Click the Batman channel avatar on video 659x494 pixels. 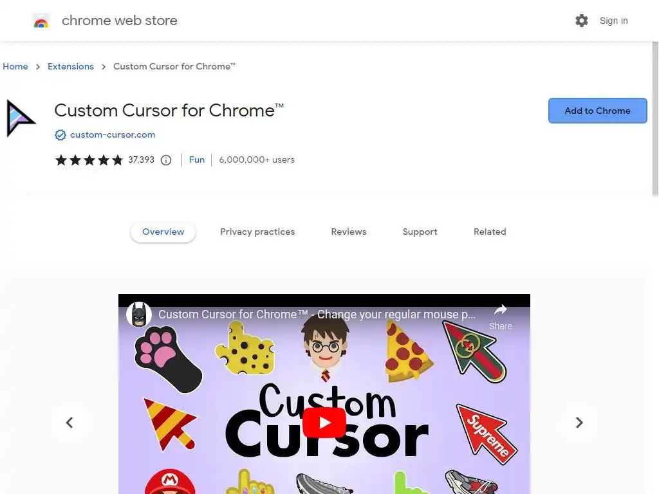click(139, 314)
